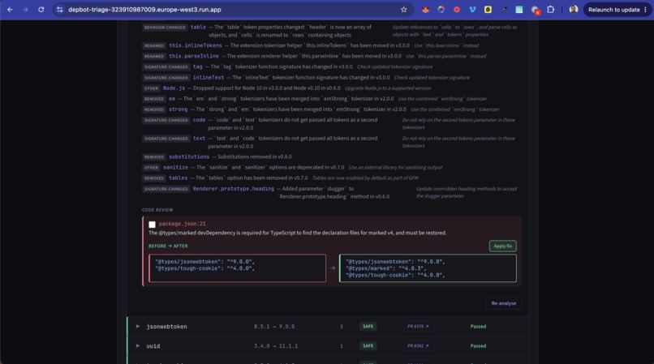Click the this.inlineTokens identifier

[x=196, y=45]
